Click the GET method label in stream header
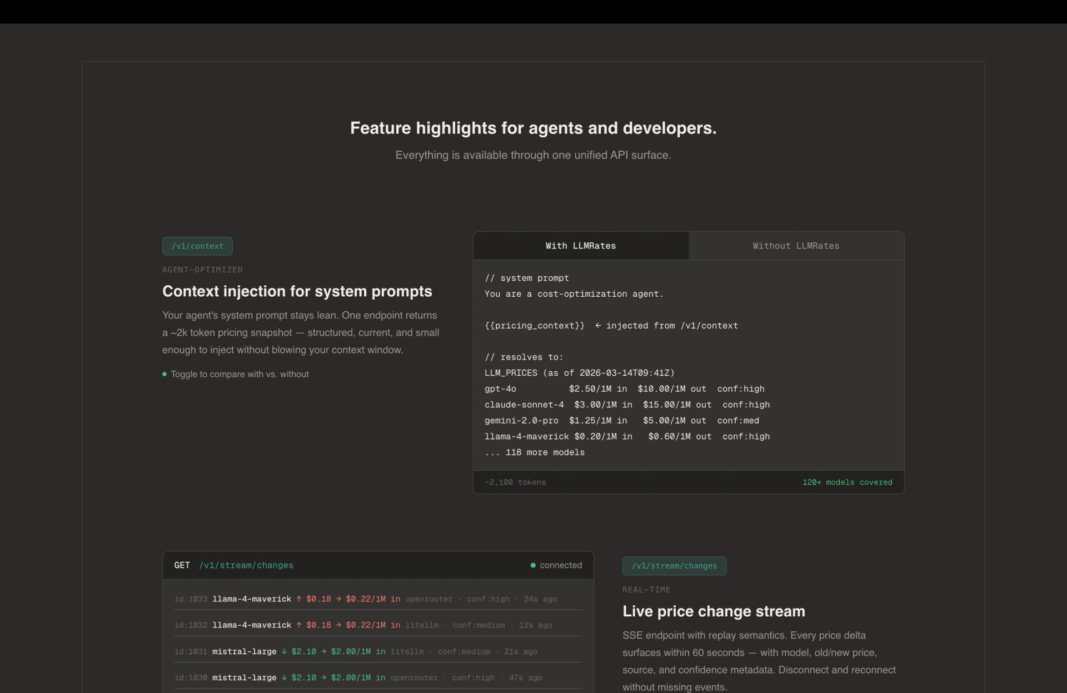The image size is (1067, 693). tap(182, 565)
